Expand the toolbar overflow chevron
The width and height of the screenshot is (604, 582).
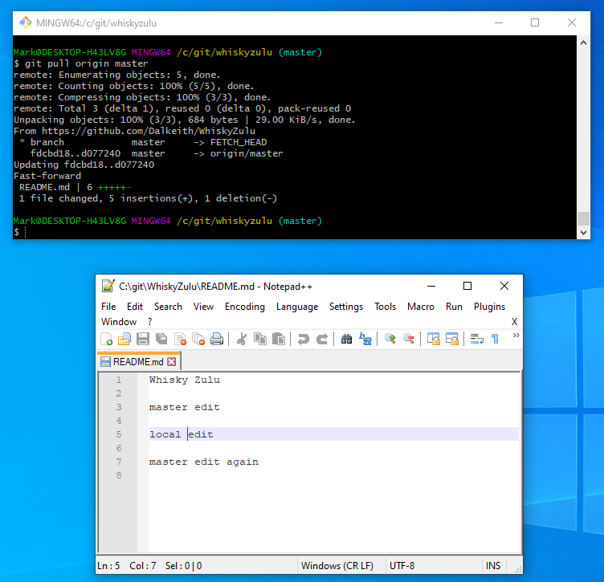tap(516, 336)
